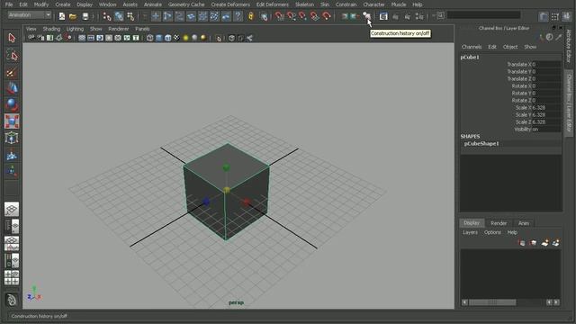Toggle Construction history on/off
Screen dimensions: 576x324
[366, 16]
